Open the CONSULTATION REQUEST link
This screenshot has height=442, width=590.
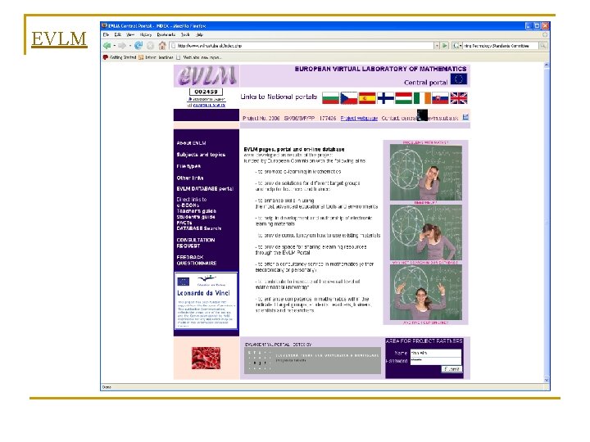coord(196,243)
